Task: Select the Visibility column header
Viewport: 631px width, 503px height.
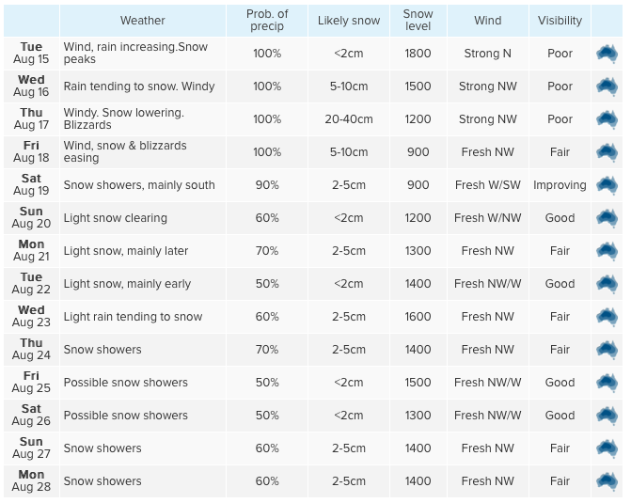Action: tap(560, 21)
